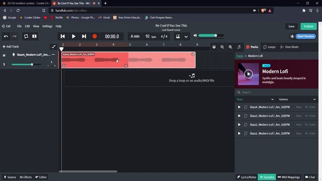Toggle snap to grid magnet icon
Image resolution: width=322 pixels, height=181 pixels.
(x=214, y=47)
